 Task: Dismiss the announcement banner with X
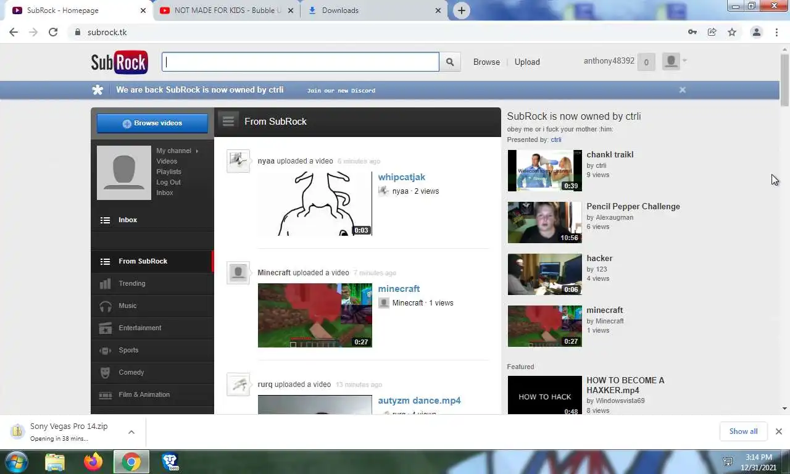click(x=683, y=89)
